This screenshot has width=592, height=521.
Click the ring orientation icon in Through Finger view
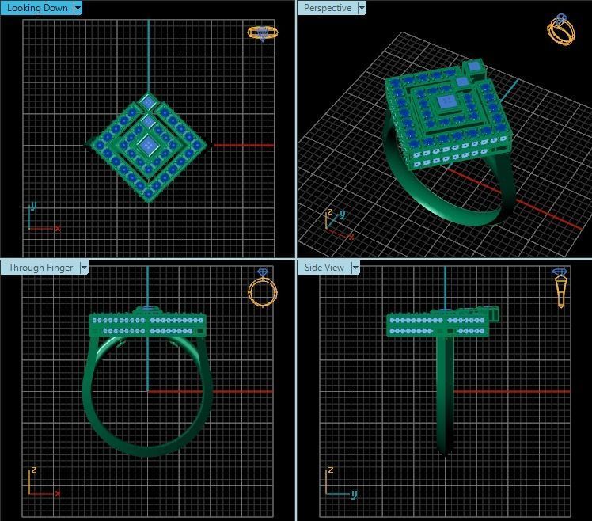pos(263,288)
